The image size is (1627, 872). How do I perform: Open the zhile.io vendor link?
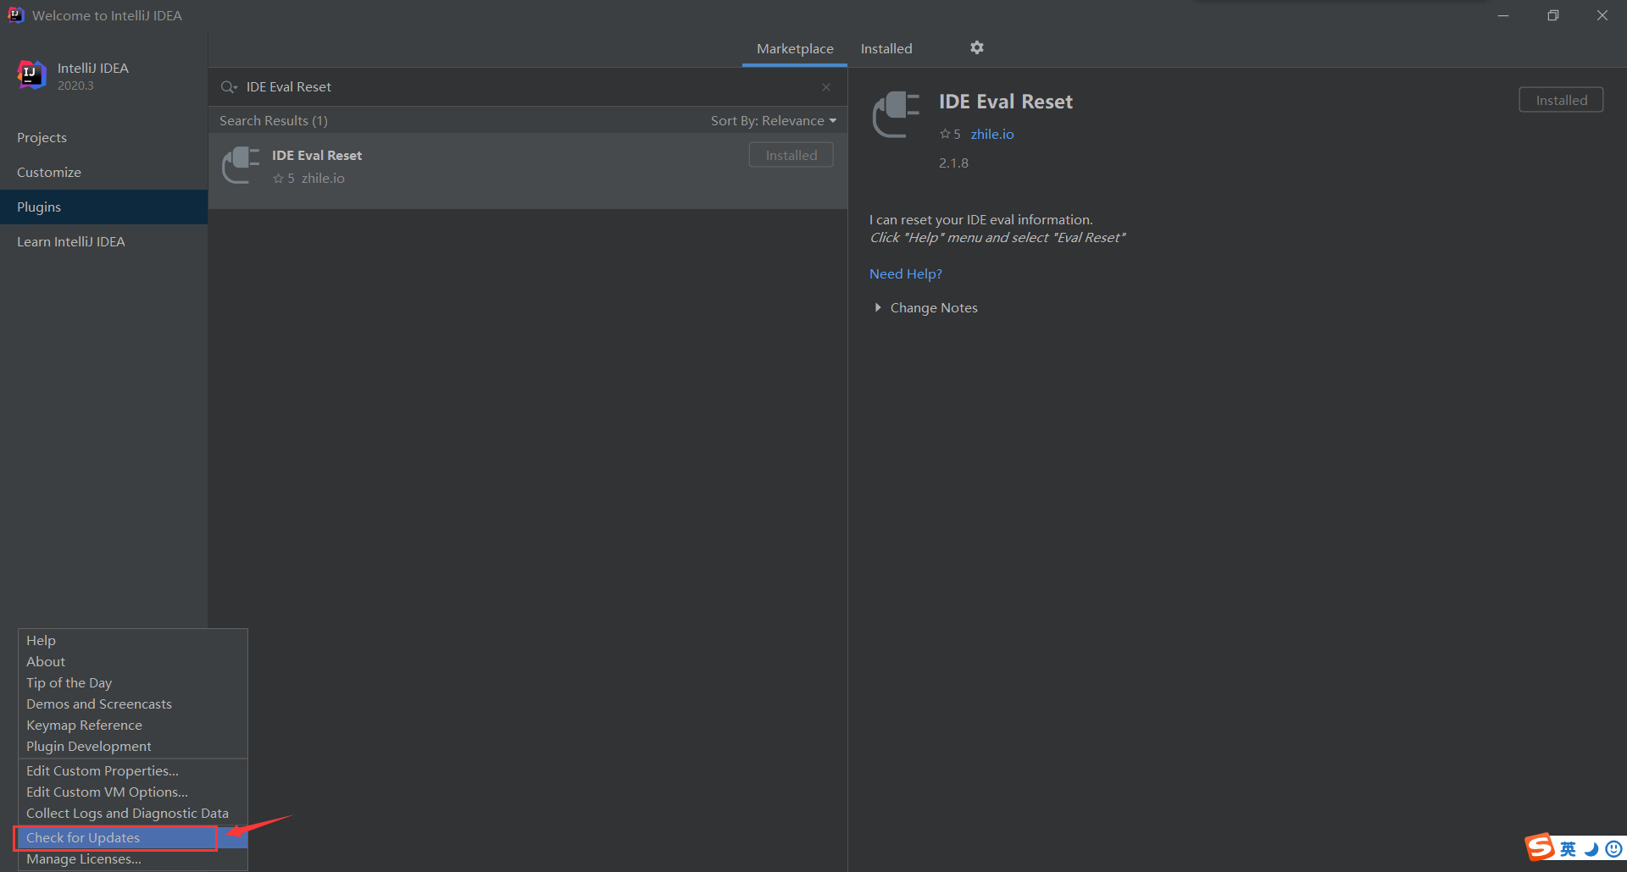[992, 134]
